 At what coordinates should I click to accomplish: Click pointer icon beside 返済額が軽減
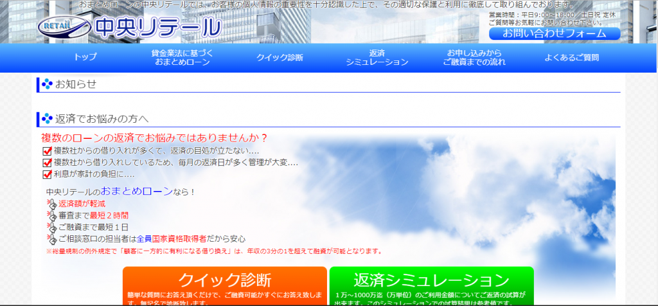[x=51, y=204]
